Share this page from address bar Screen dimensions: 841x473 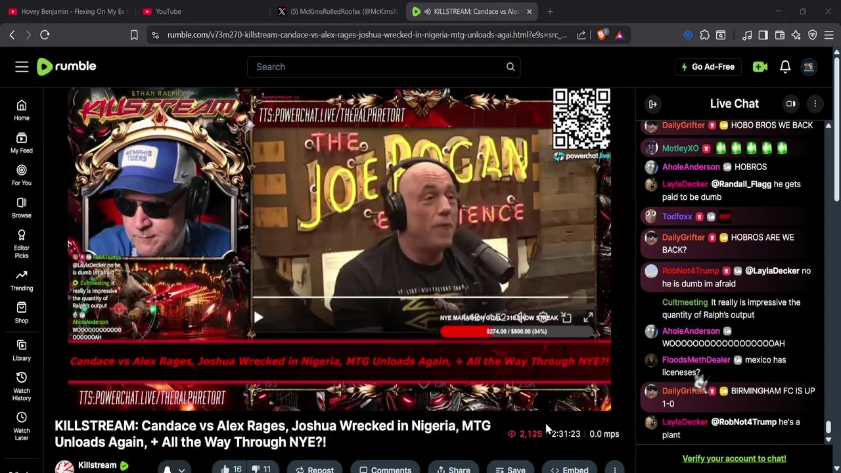point(581,35)
